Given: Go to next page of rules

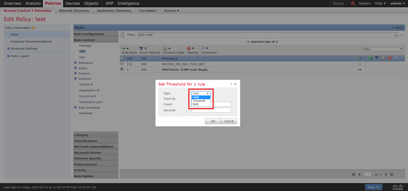Looking at the screenshot, I should pos(386,174).
